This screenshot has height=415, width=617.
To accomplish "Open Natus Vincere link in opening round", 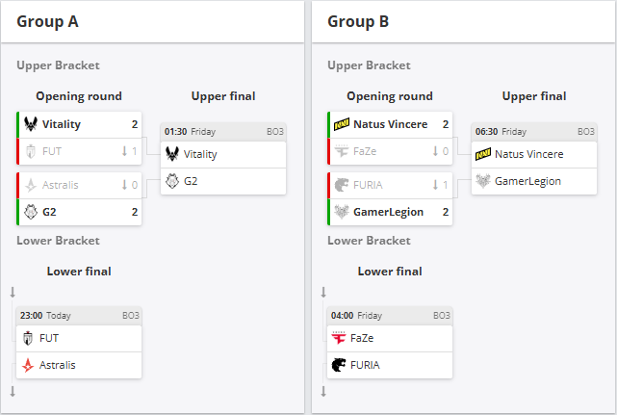I will (x=390, y=124).
